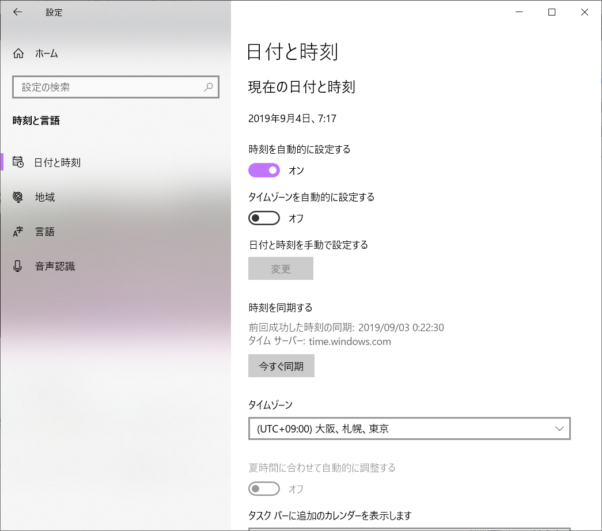
Task: Click the home icon beside ホーム
Action: coord(18,53)
